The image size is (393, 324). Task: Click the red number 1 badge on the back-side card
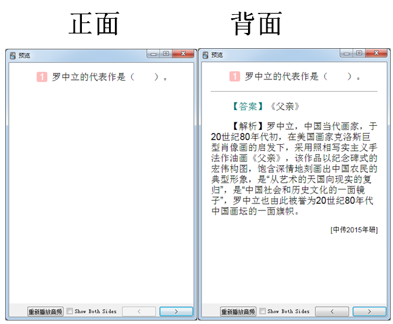pyautogui.click(x=235, y=76)
